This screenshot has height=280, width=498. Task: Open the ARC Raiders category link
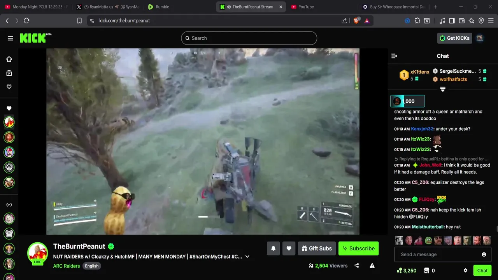coord(67,266)
